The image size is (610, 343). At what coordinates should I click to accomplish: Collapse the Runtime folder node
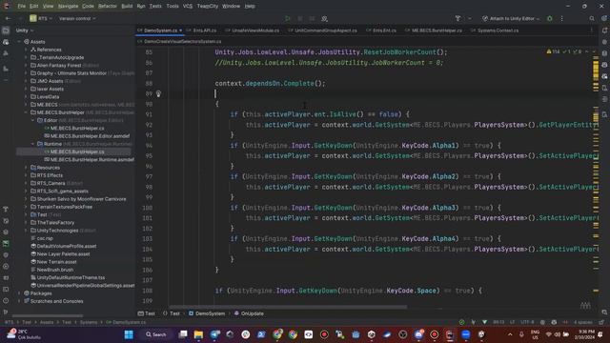coord(32,144)
